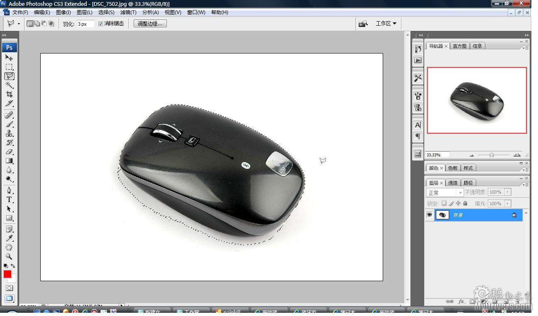Switch to the 通道 channels tab

click(453, 183)
